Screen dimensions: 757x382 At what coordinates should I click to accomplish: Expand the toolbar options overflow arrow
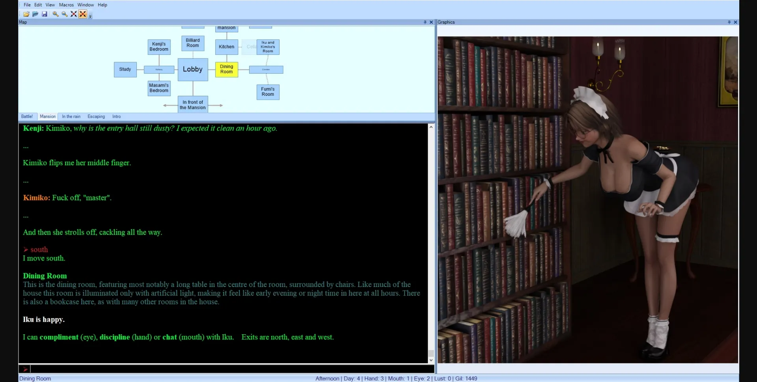click(91, 16)
